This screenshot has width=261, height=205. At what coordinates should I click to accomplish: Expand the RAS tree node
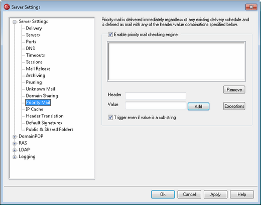[15, 143]
